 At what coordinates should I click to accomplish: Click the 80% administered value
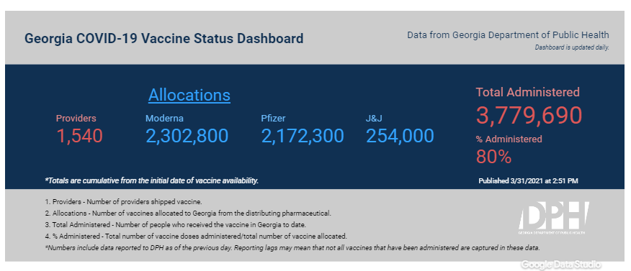(x=493, y=157)
